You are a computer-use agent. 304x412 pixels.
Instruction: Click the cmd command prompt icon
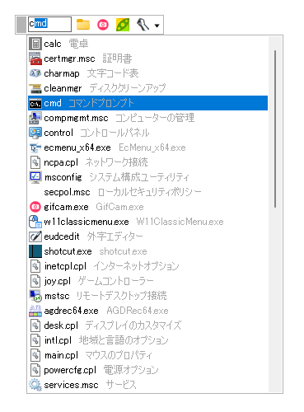tap(35, 103)
